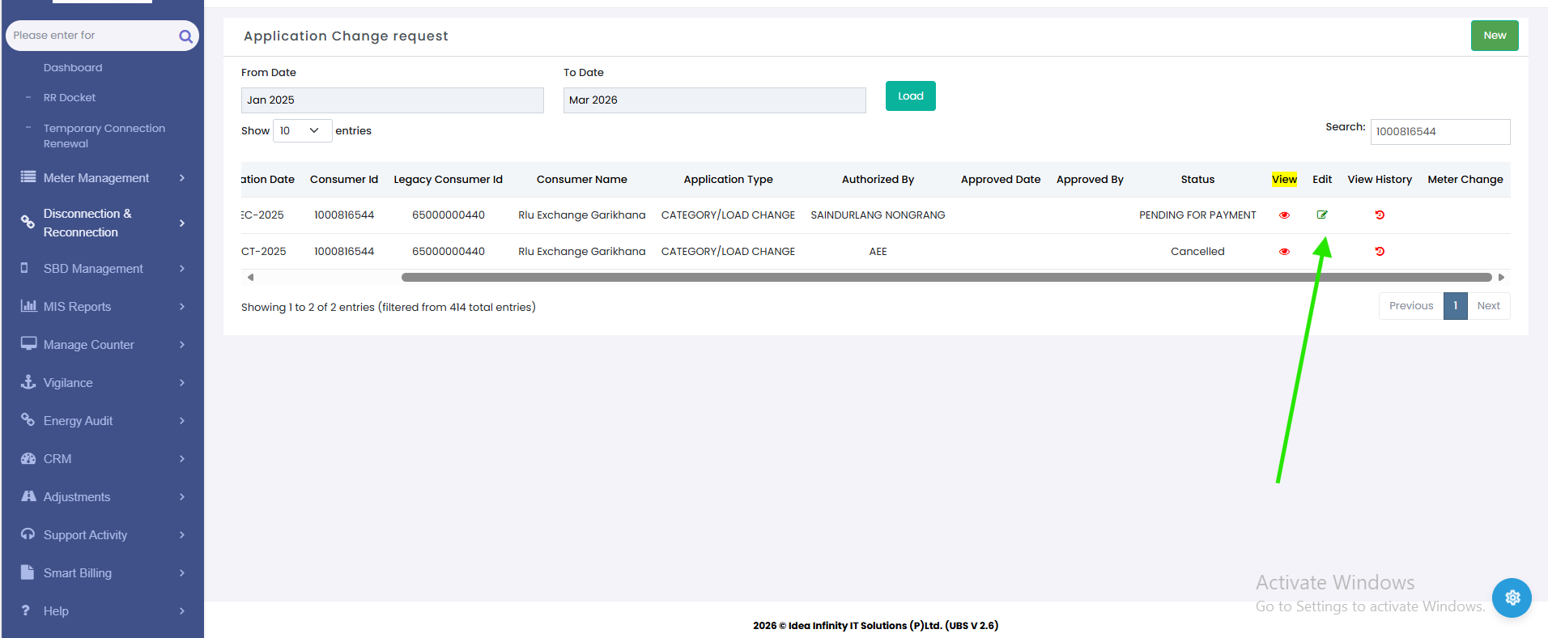The height and width of the screenshot is (638, 1548).
Task: Expand the MIS Reports menu chevron
Action: [182, 307]
